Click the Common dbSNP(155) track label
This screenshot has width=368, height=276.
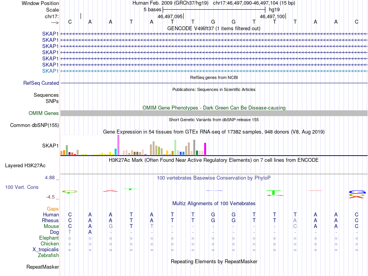tap(34, 125)
